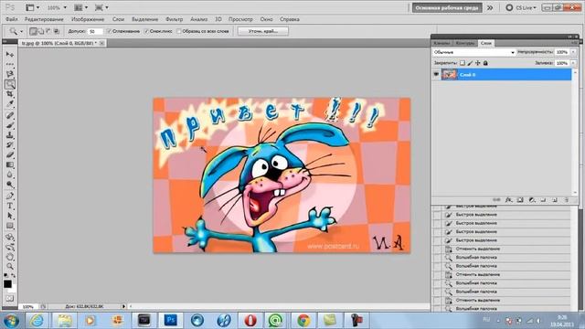The width and height of the screenshot is (585, 329).
Task: Open the Выделение menu
Action: 144,19
